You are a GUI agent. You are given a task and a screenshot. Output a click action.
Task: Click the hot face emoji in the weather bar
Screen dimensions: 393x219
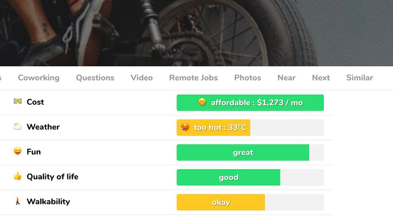[185, 127]
